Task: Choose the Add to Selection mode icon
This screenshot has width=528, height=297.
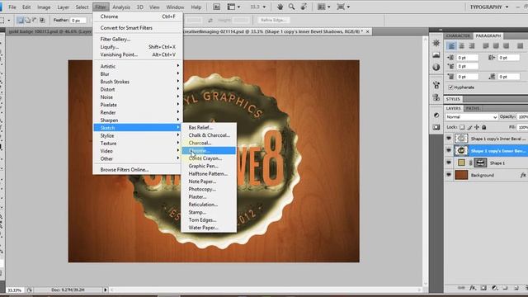Action: (x=27, y=20)
